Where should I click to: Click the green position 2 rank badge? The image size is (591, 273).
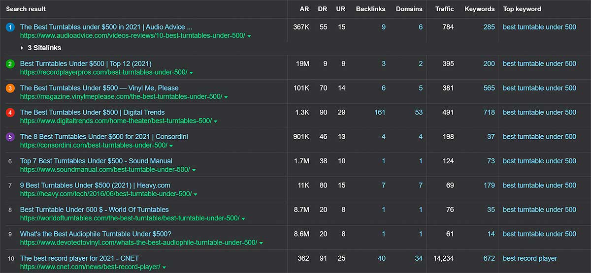pyautogui.click(x=10, y=64)
